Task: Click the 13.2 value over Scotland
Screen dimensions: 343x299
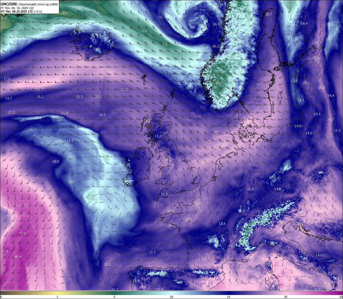Action: click(158, 136)
